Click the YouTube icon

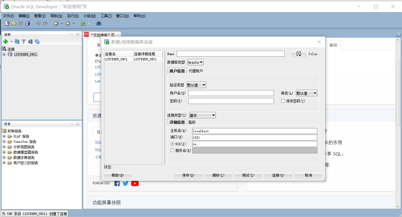click(135, 183)
